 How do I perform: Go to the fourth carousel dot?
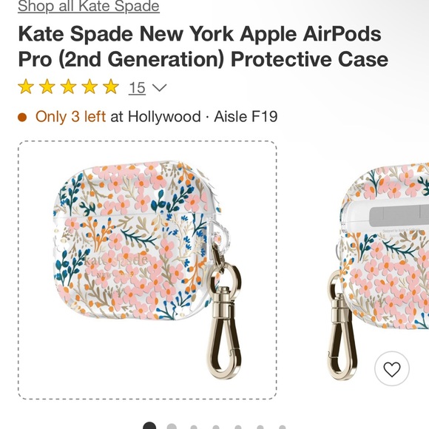tap(216, 427)
